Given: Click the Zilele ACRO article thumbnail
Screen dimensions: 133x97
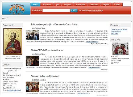Looking at the screenshot, I should 32,61.
